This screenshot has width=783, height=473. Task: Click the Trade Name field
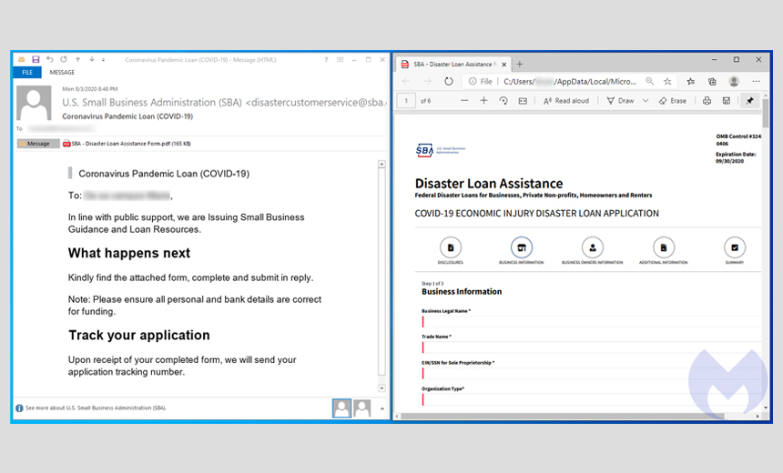coord(592,347)
